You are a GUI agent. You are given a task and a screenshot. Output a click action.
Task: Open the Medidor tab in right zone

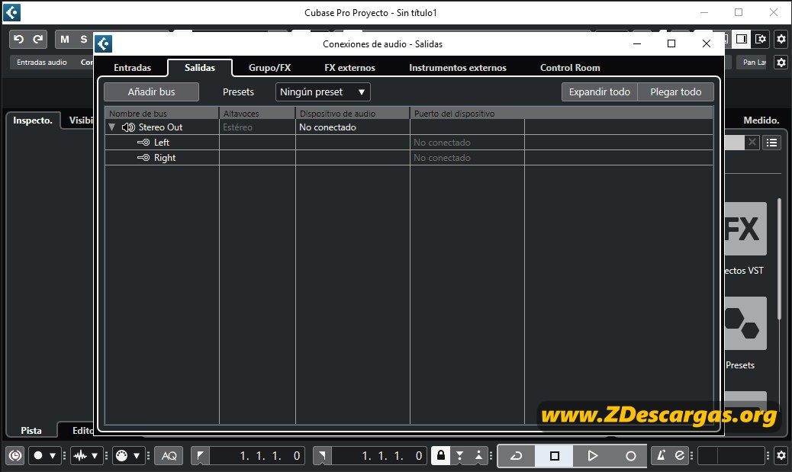coord(761,120)
